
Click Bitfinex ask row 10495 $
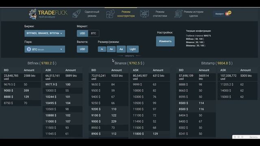coord(63,103)
